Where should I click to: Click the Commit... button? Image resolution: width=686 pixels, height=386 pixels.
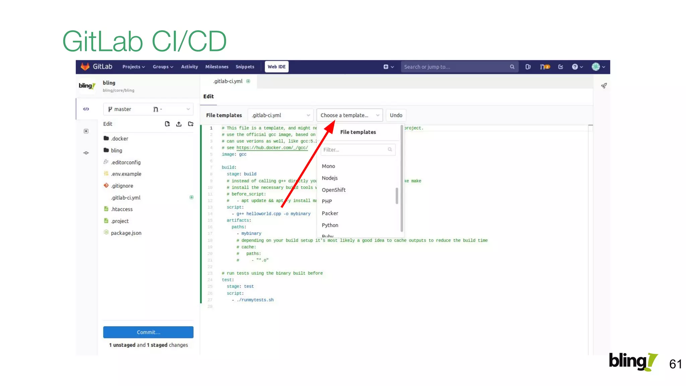point(148,332)
